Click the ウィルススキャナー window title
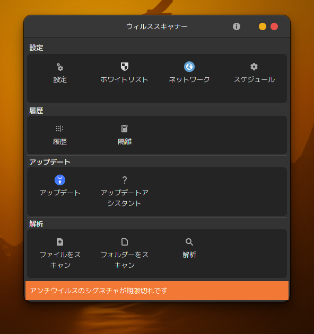 157,26
